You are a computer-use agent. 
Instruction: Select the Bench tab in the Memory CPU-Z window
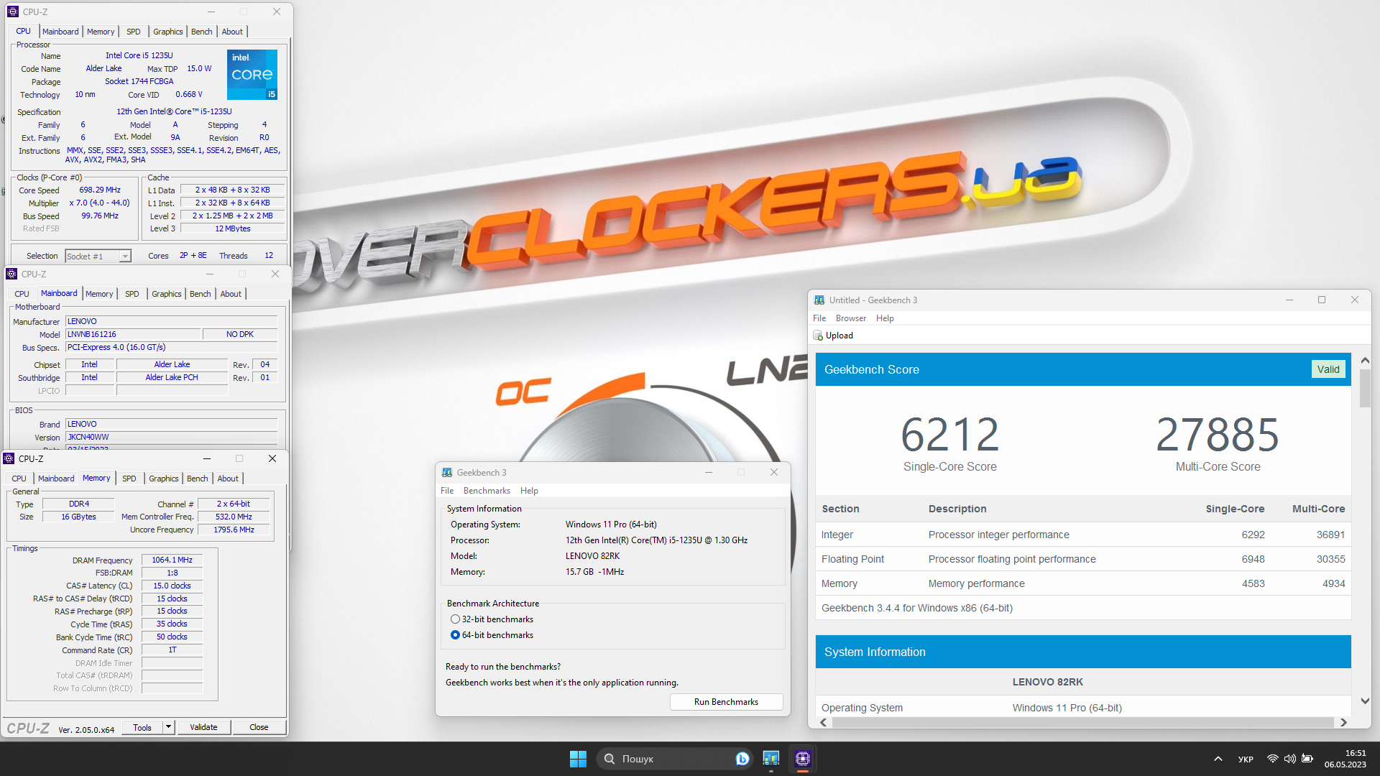coord(198,479)
